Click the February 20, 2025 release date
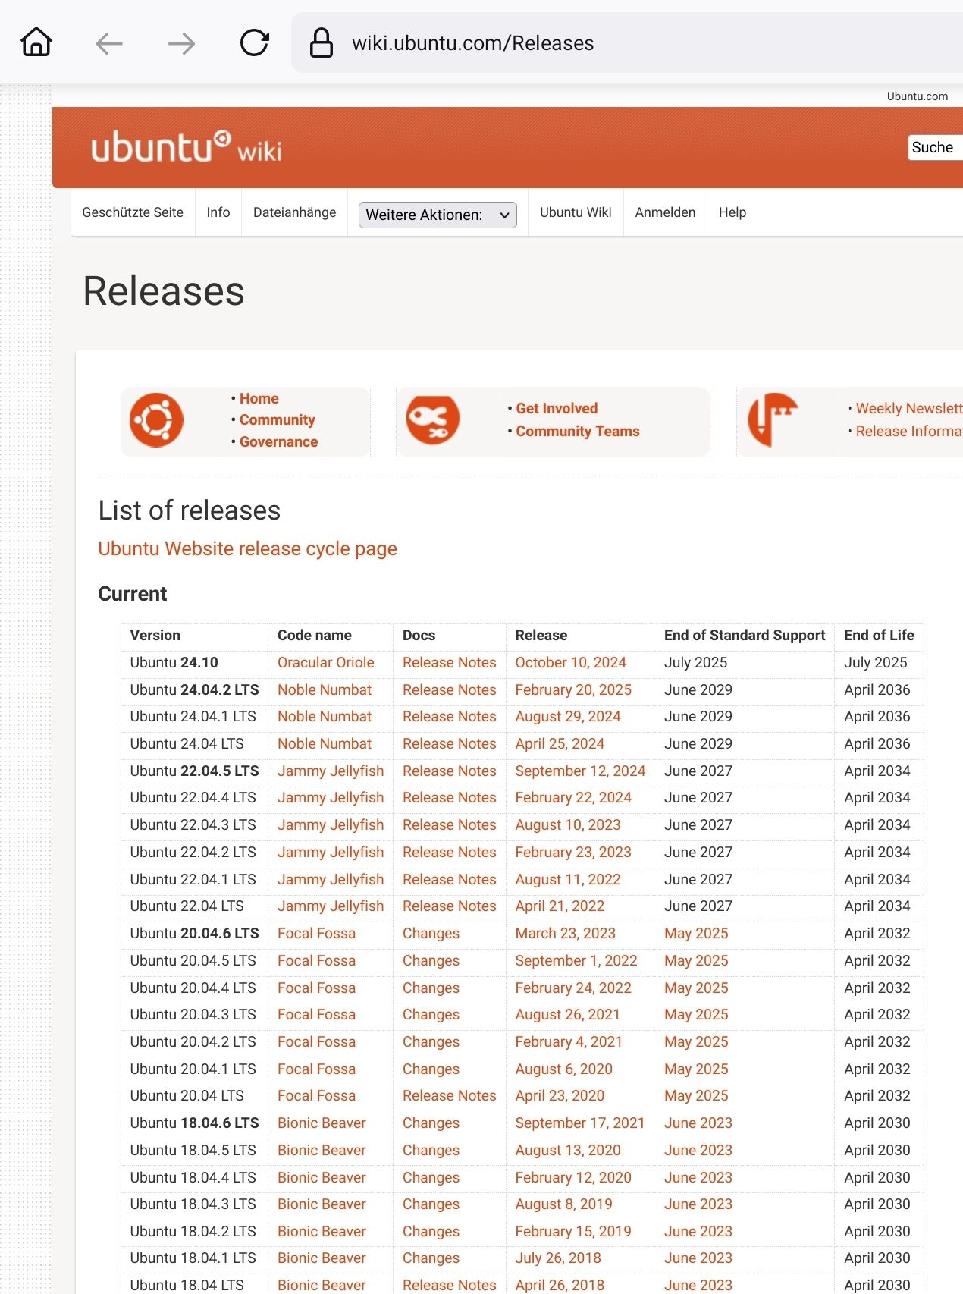 [573, 689]
